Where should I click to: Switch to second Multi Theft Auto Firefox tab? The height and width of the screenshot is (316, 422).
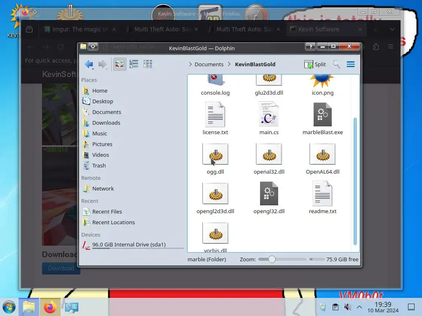tap(244, 29)
